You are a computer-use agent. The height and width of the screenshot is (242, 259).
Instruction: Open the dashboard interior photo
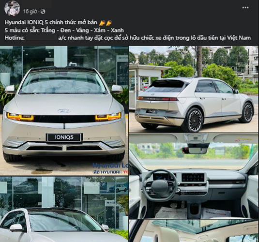(x=194, y=176)
